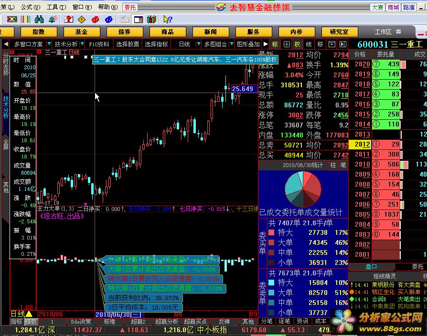This screenshot has height=336, width=427.
Task: Click 选择指标 button
Action: click(156, 44)
